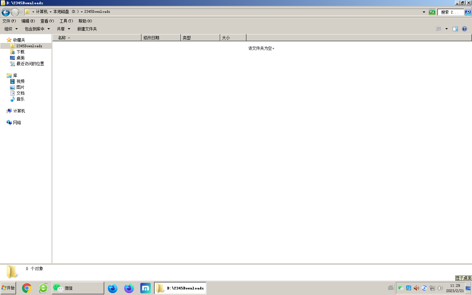Click the keyboard icon near the tray
Viewport: 472px width, 295px height.
click(391, 288)
